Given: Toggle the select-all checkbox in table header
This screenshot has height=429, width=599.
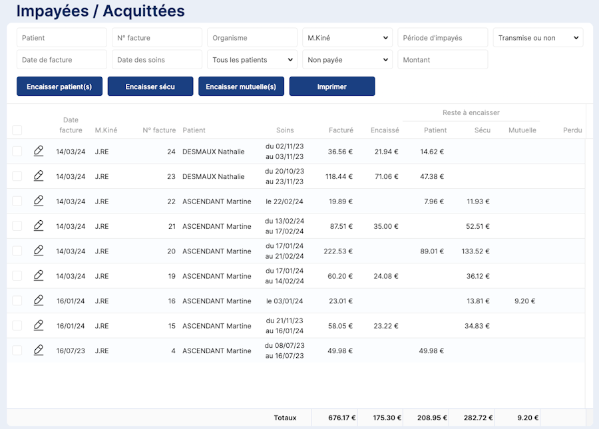Looking at the screenshot, I should click(x=17, y=130).
